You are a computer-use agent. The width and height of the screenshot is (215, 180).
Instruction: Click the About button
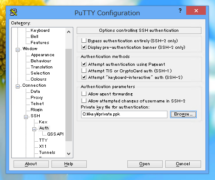[31, 164]
